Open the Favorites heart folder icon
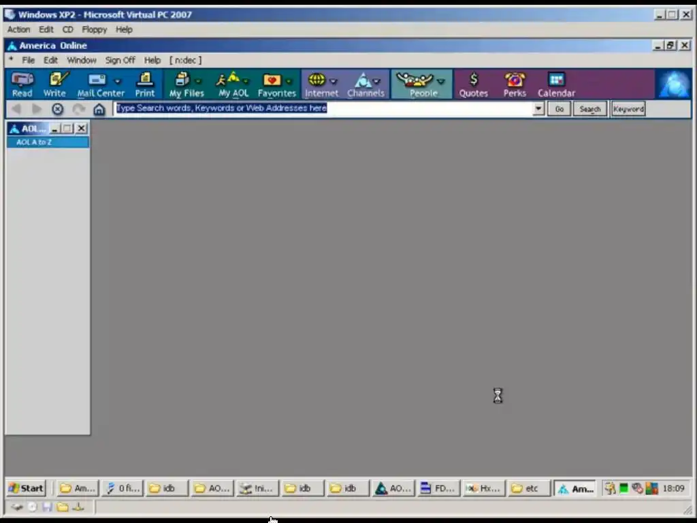 272,84
